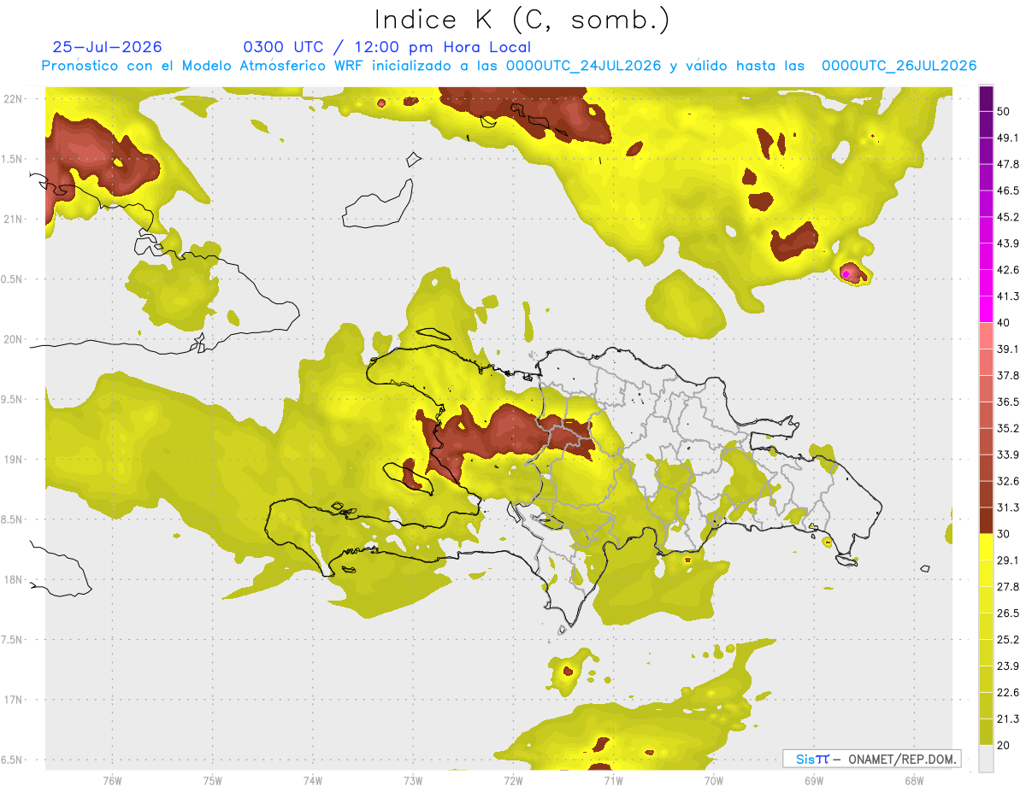The image size is (1026, 792).
Task: Click the chart title "Indice K (C, somb.)"
Action: [522, 19]
